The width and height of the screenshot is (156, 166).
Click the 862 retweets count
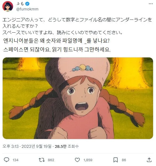click(51, 160)
